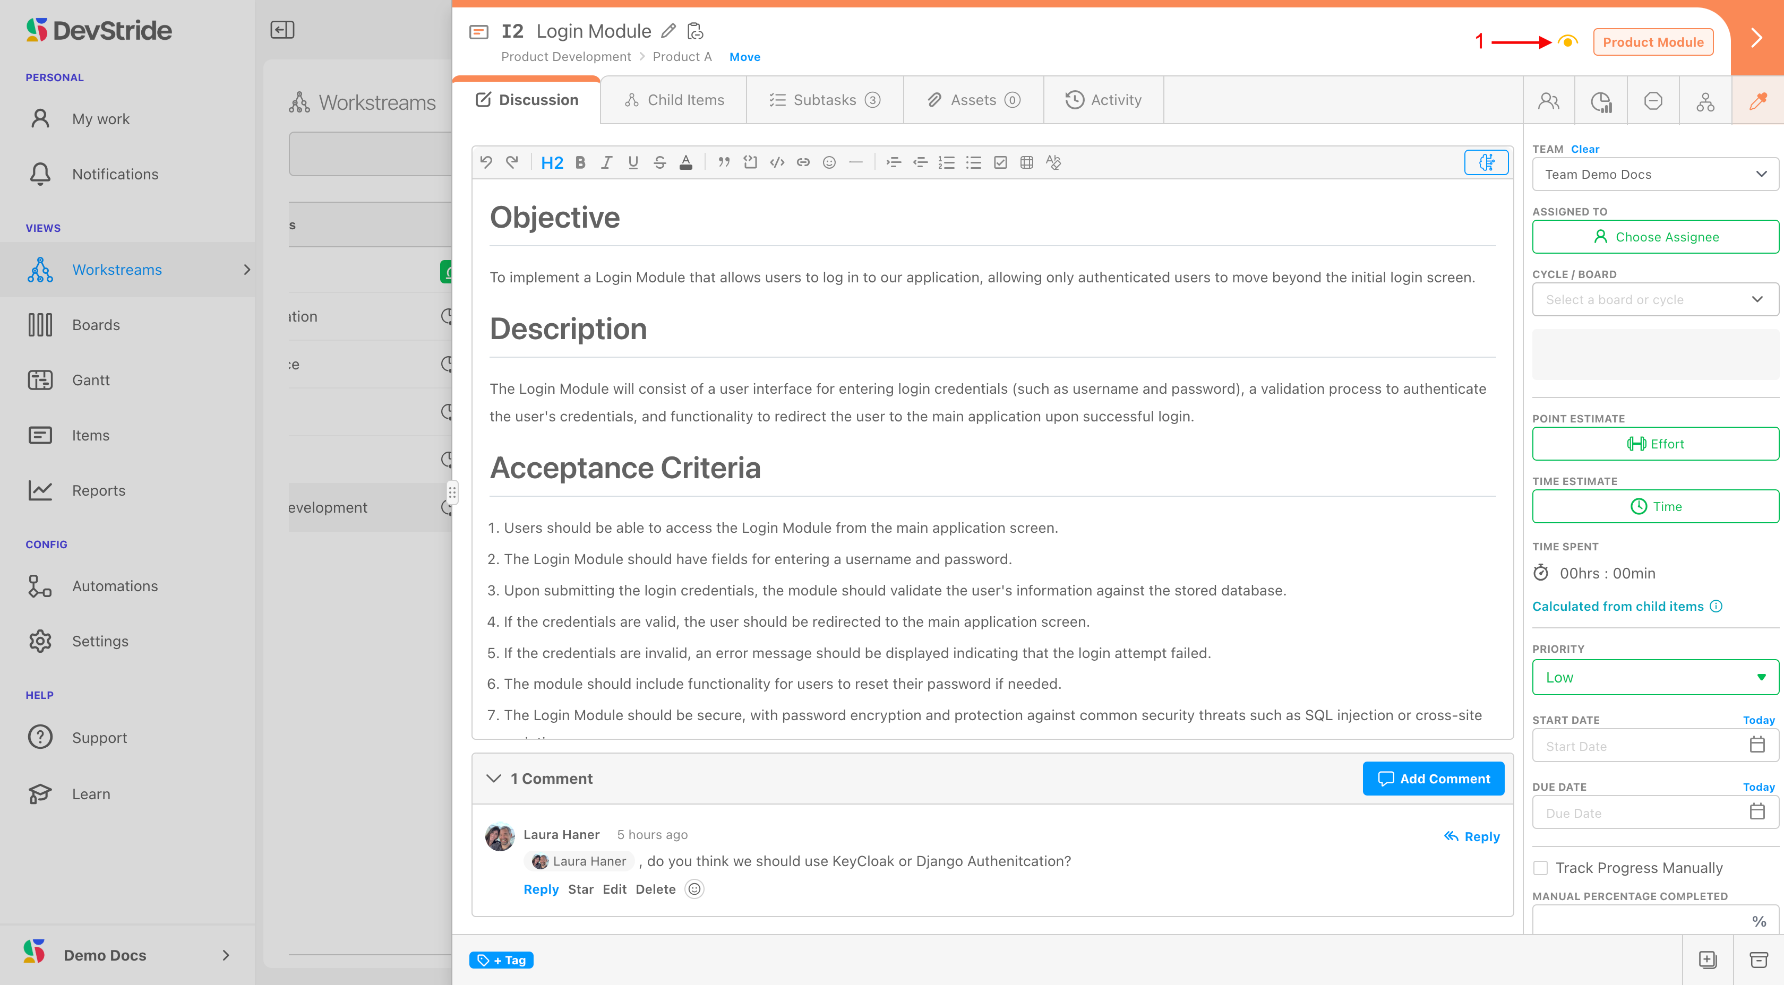Click the text color icon in toolbar
Image resolution: width=1784 pixels, height=985 pixels.
click(685, 163)
